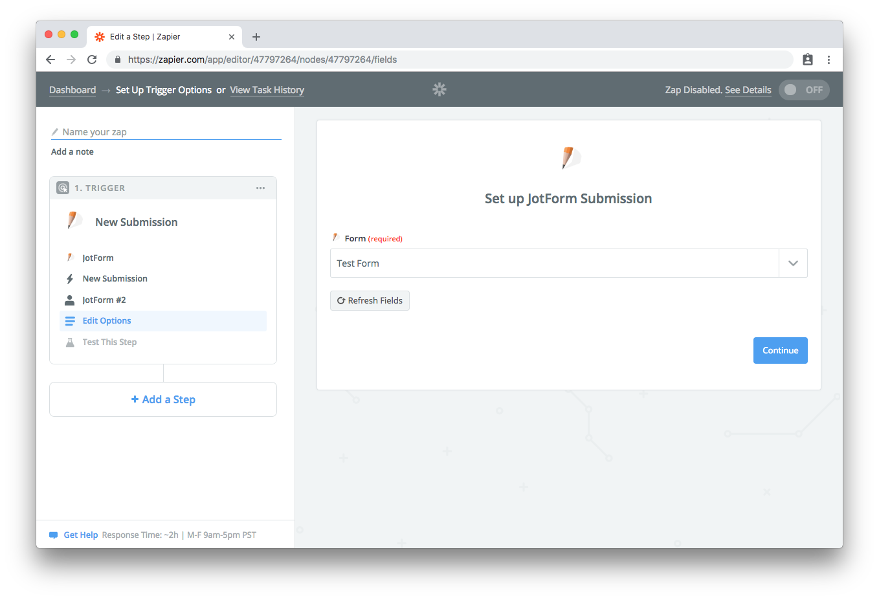This screenshot has width=879, height=600.
Task: Click the small JotForm icon beside Form label
Action: pyautogui.click(x=336, y=238)
